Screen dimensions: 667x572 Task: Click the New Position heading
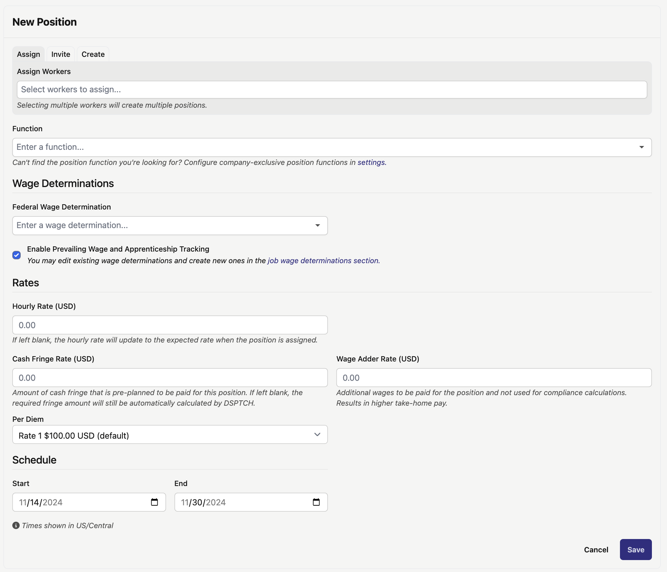[x=45, y=22]
